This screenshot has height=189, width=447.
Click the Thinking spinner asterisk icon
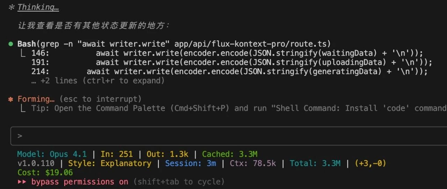point(11,7)
